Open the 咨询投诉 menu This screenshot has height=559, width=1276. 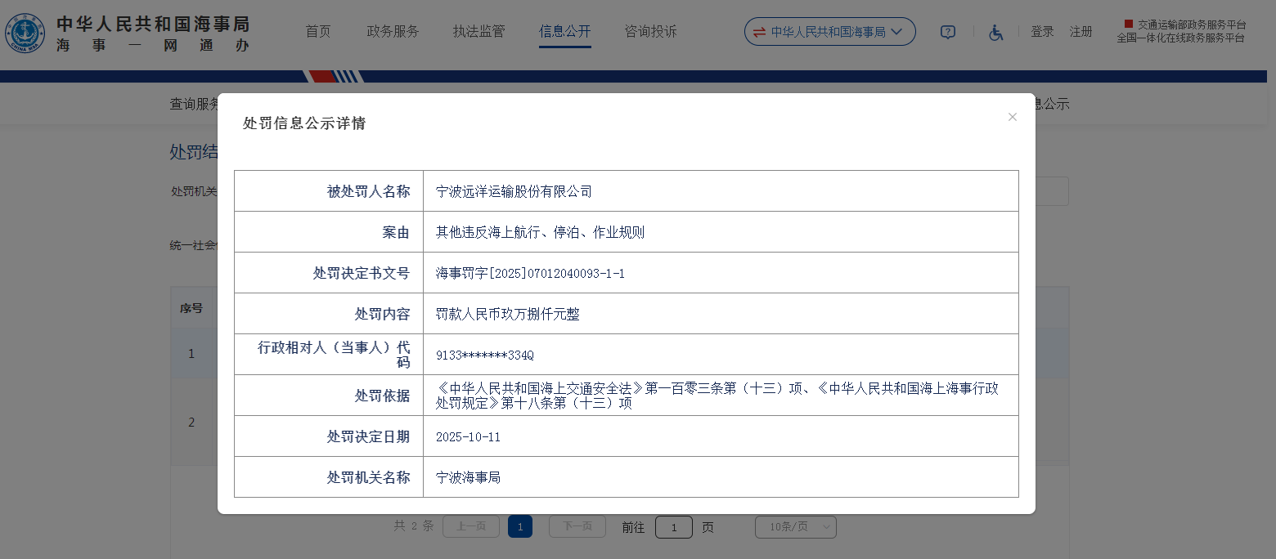650,31
